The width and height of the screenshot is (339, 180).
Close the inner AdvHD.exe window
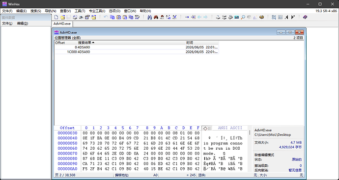(x=299, y=32)
